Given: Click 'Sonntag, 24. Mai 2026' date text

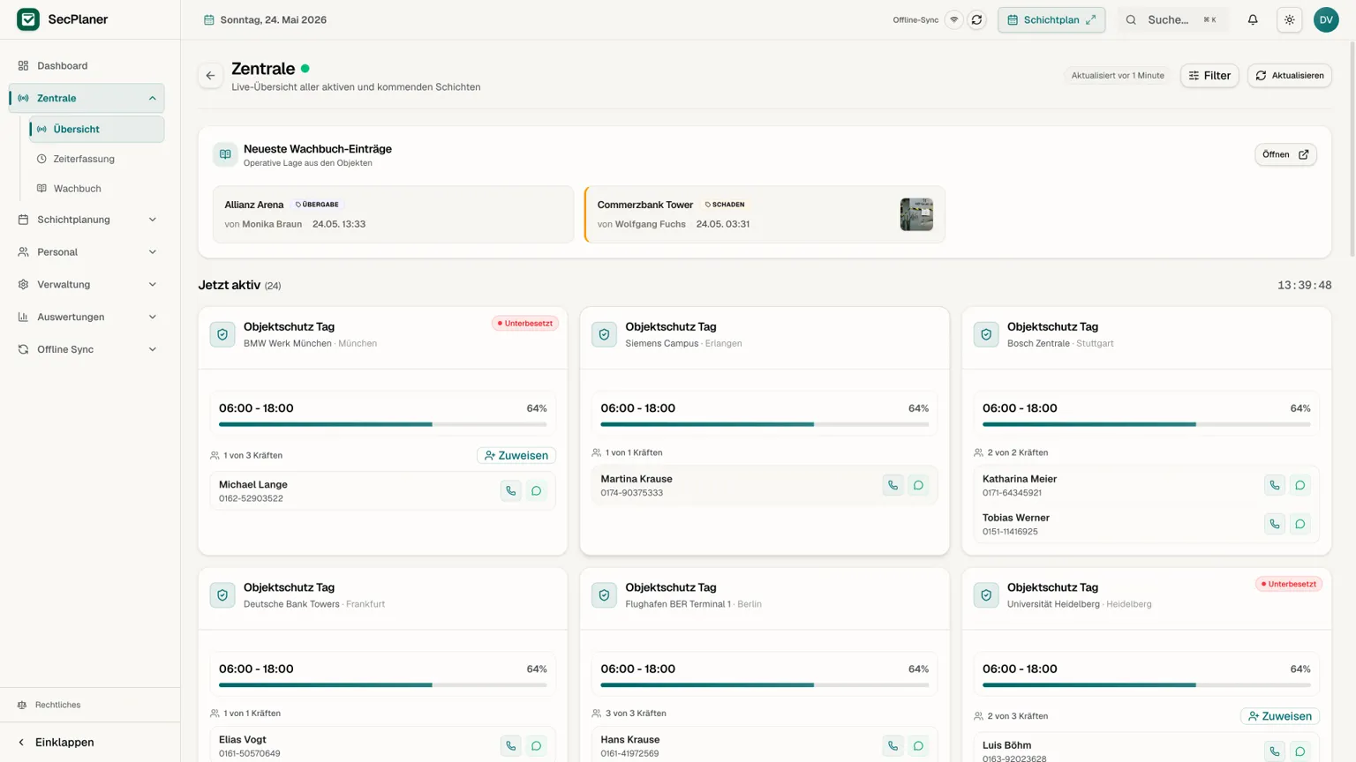Looking at the screenshot, I should (x=274, y=19).
